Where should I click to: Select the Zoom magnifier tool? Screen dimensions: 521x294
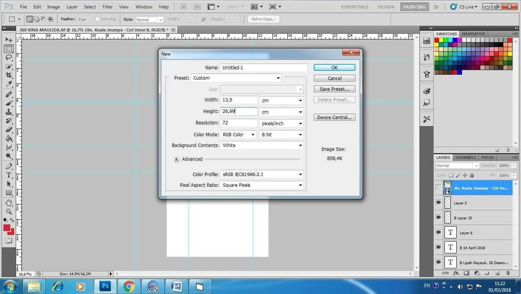pos(9,211)
